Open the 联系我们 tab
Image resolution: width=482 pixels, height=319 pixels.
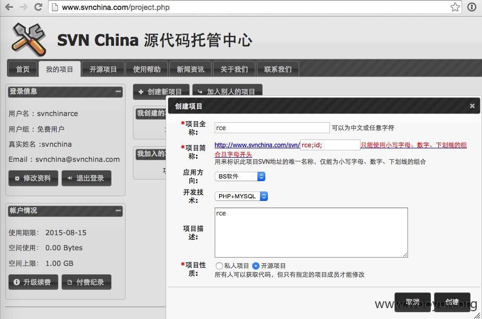pos(278,69)
